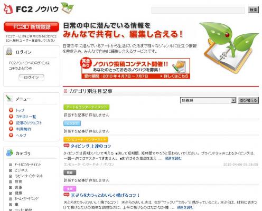Open 記事のリクエスト menu item
Screen dimensions: 262x211
point(29,123)
